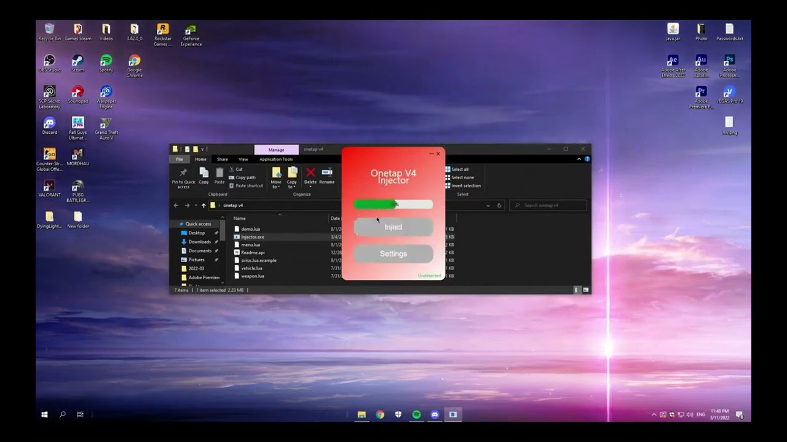The width and height of the screenshot is (787, 442).
Task: Open Downloads in the navigation pane
Action: pyautogui.click(x=200, y=242)
